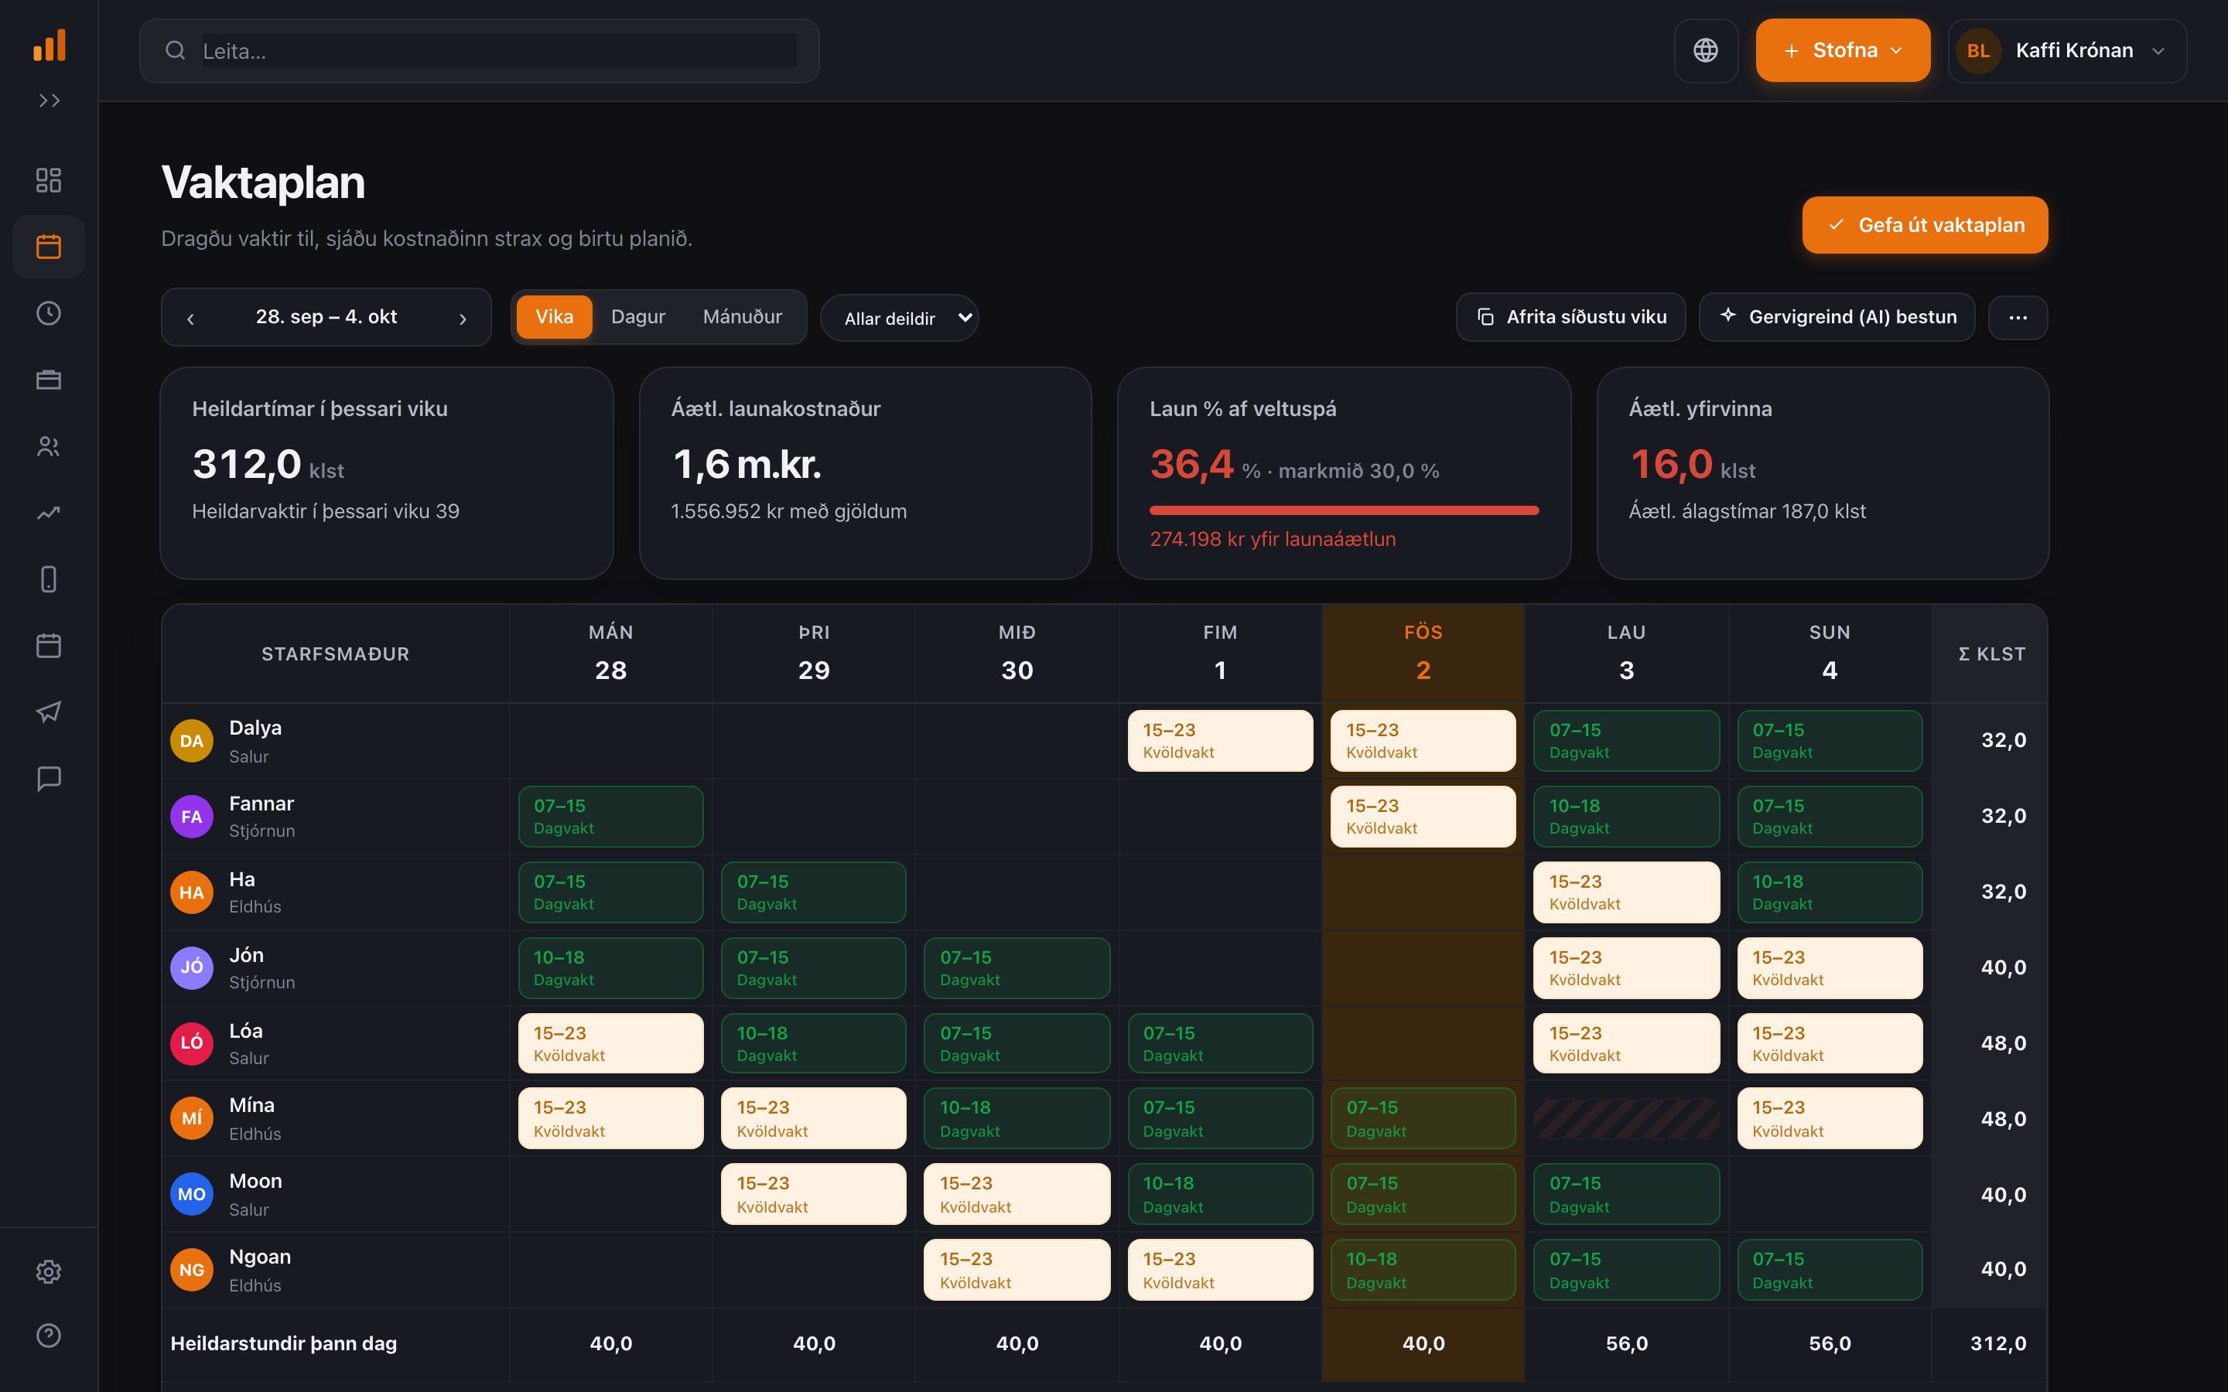Select the Vika view tab
The width and height of the screenshot is (2228, 1392).
(x=554, y=317)
